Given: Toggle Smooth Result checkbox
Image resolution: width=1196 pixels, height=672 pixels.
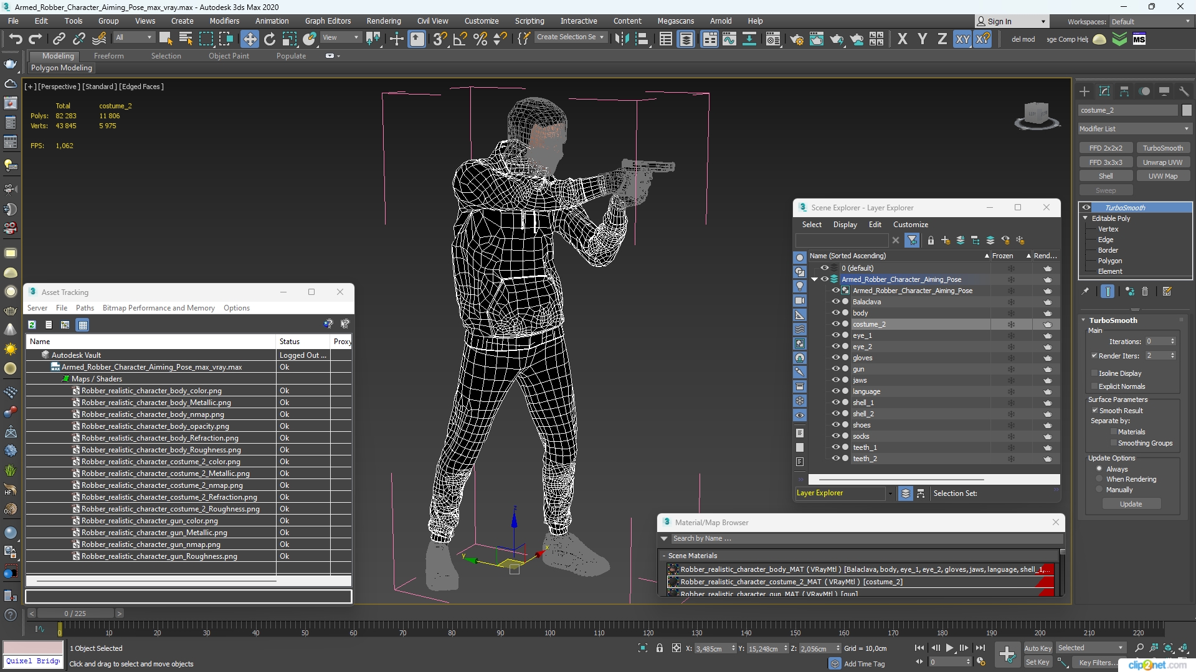Looking at the screenshot, I should pyautogui.click(x=1094, y=411).
